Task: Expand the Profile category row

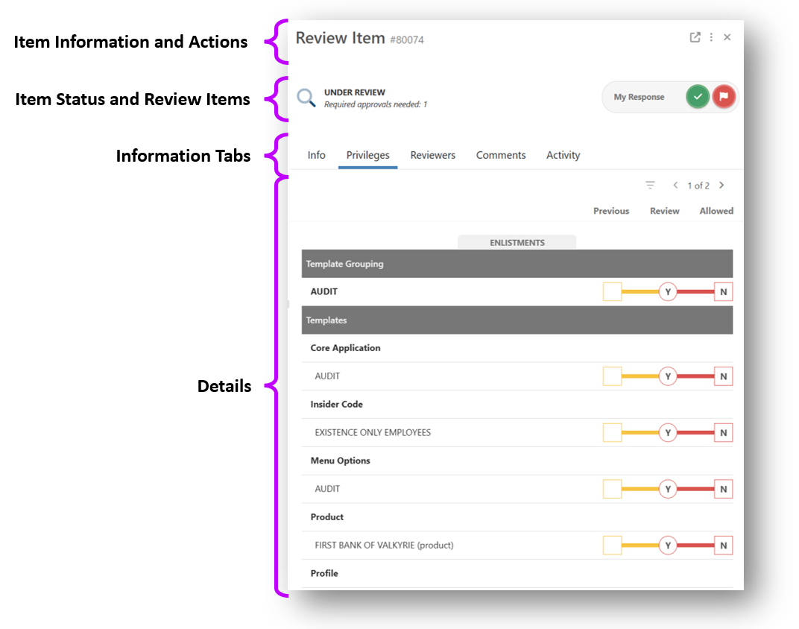Action: pos(324,573)
